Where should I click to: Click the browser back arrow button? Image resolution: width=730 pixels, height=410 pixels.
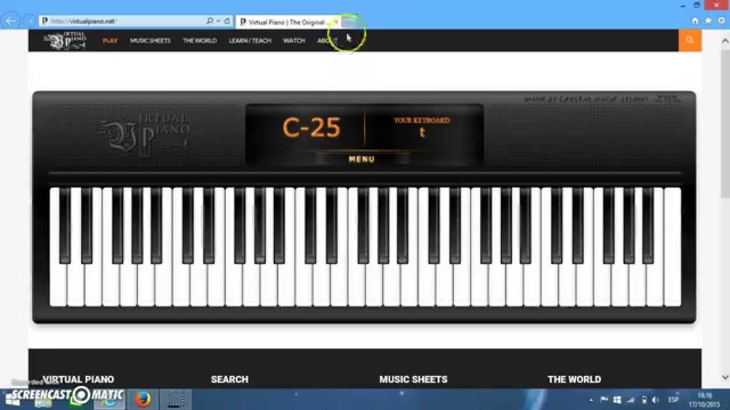[x=10, y=21]
